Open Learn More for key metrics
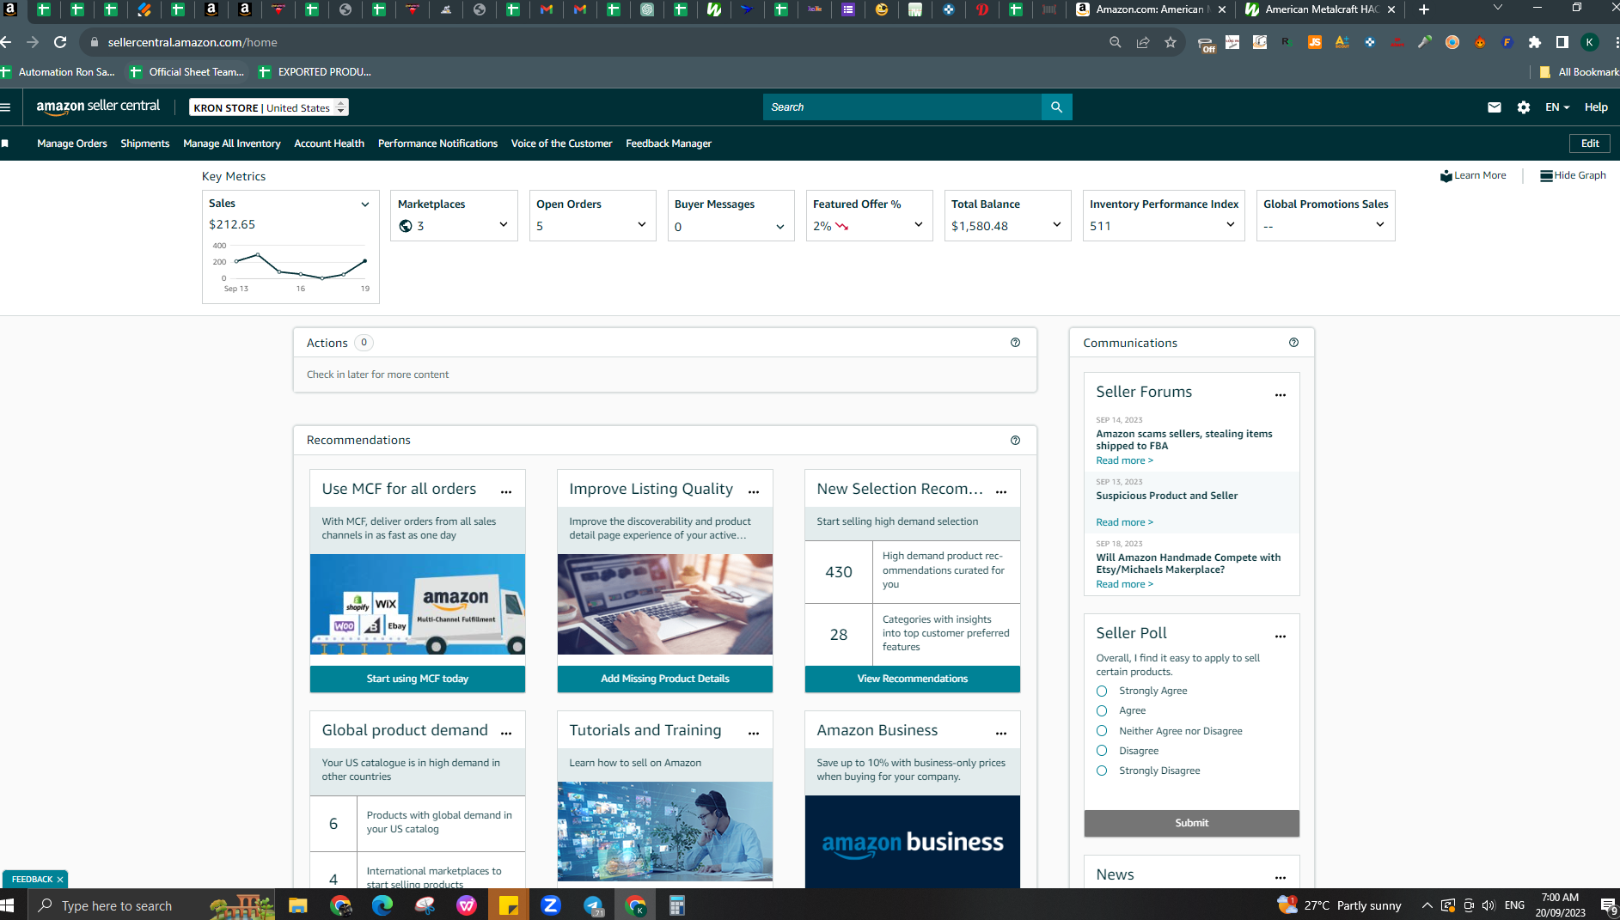The height and width of the screenshot is (920, 1620). pos(1473,175)
